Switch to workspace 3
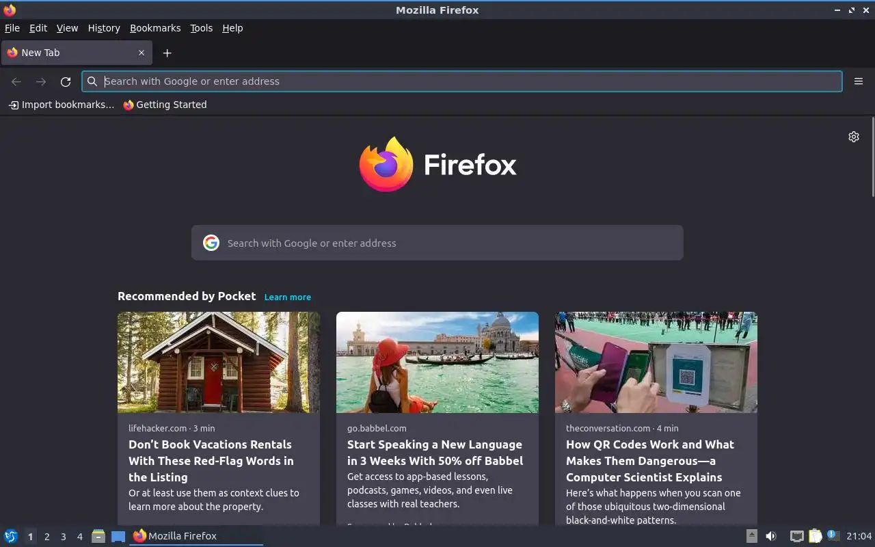This screenshot has height=547, width=875. (63, 537)
